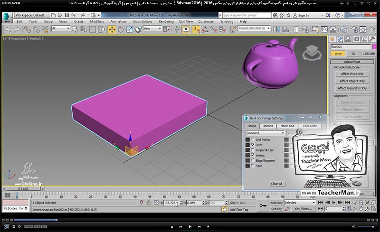The height and width of the screenshot is (232, 380).
Task: Expand the Sign In dropdown arrow
Action: 323,15
